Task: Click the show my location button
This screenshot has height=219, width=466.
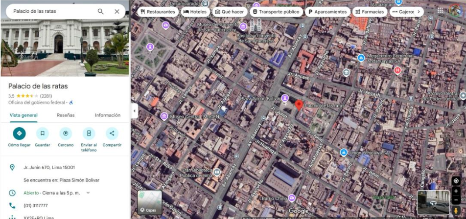Action: tap(456, 181)
